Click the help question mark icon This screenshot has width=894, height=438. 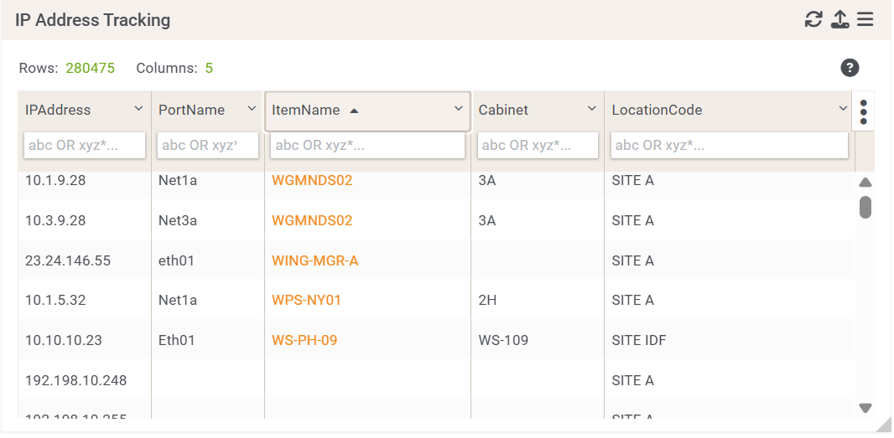(850, 68)
